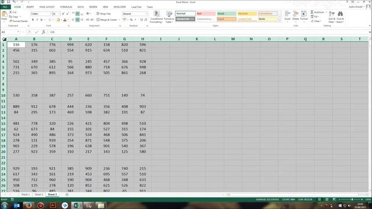Expand the cell Styles gallery
This screenshot has width=372, height=209.
280,21
